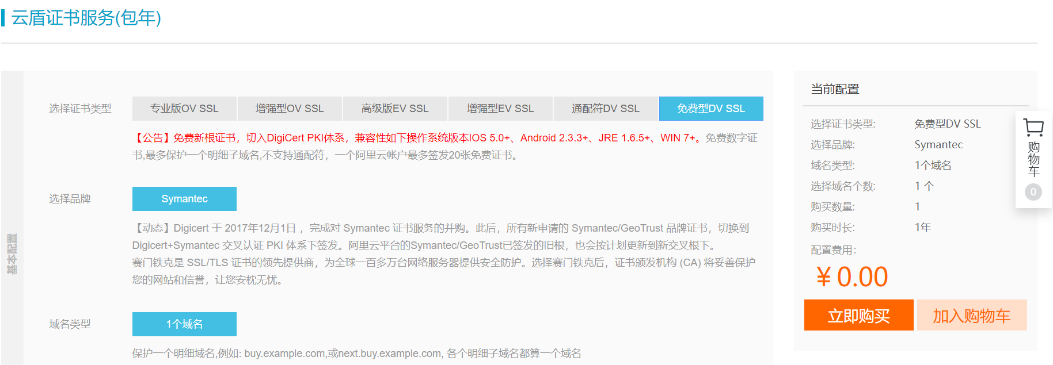
Task: Click the 立即购买 buy now button
Action: tap(859, 315)
